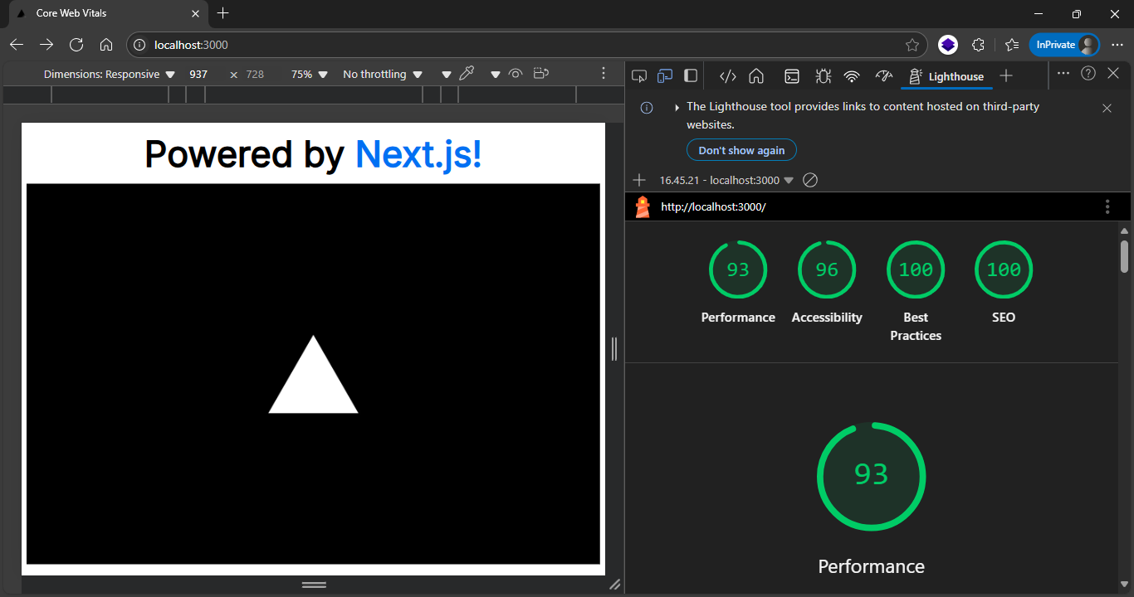This screenshot has width=1134, height=597.
Task: Go forward in browser history
Action: tap(47, 45)
